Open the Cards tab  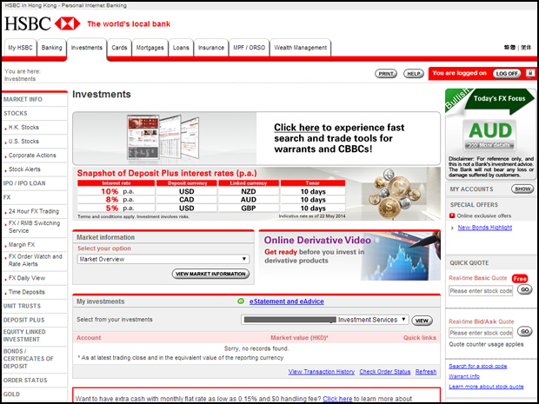[119, 48]
